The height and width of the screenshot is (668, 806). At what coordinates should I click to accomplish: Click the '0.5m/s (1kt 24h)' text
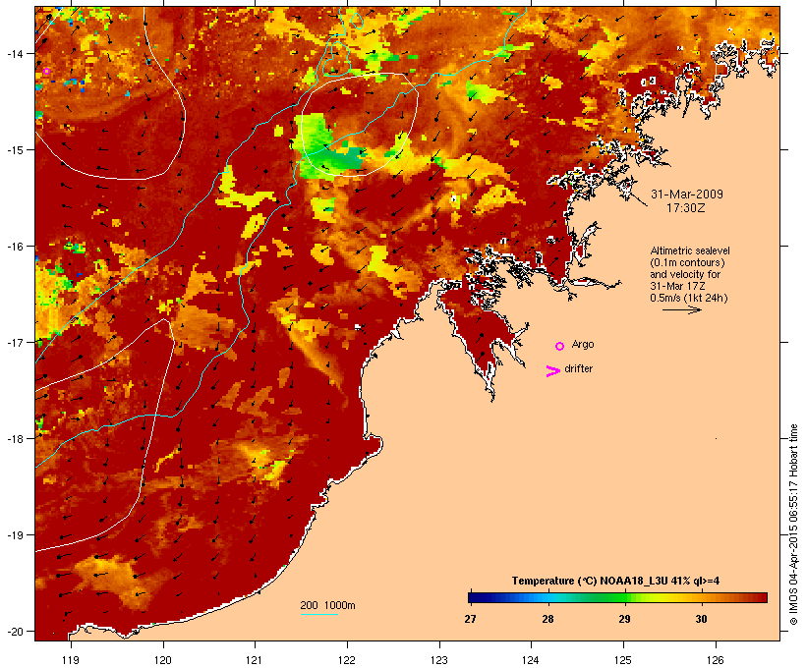(x=689, y=298)
